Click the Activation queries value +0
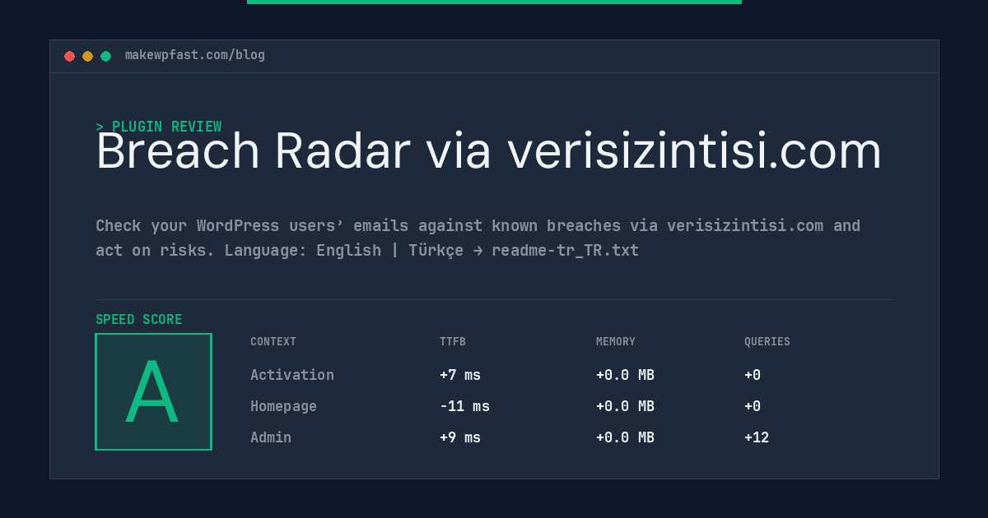Viewport: 988px width, 518px height. [x=753, y=375]
